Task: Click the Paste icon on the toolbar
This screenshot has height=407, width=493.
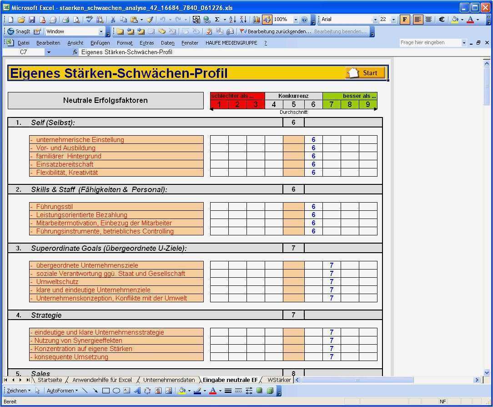Action: tap(134, 20)
